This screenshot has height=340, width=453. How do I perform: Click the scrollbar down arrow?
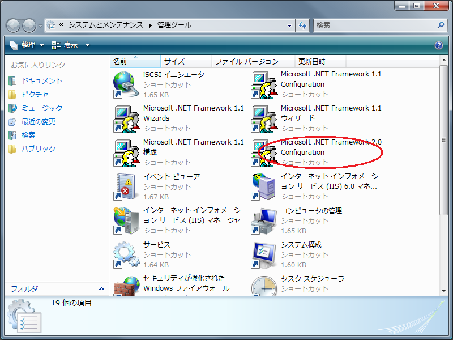click(443, 291)
